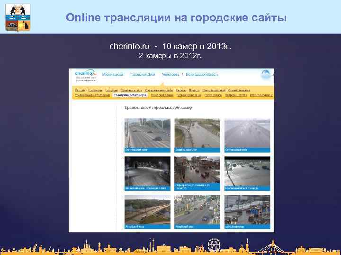
Task: Click the item right of 'Городские веб-камеры'
Action: tap(162, 95)
